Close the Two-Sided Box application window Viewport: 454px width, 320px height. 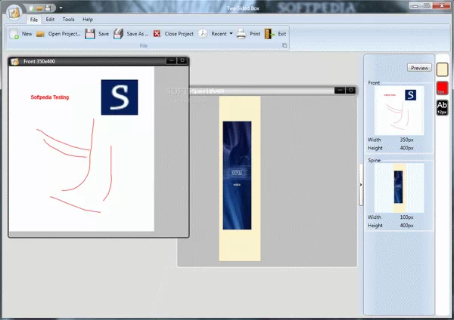(442, 5)
